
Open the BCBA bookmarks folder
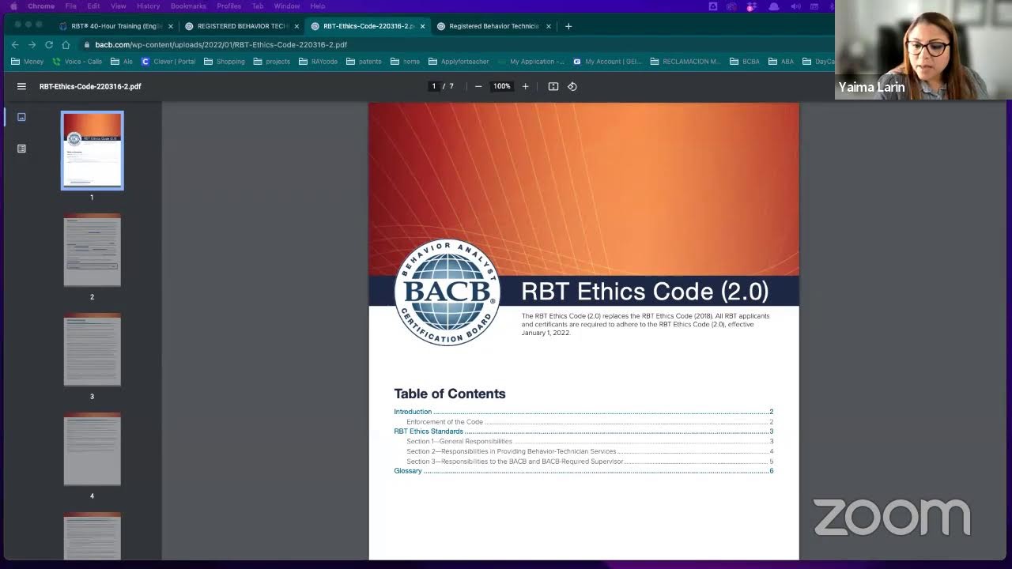745,62
